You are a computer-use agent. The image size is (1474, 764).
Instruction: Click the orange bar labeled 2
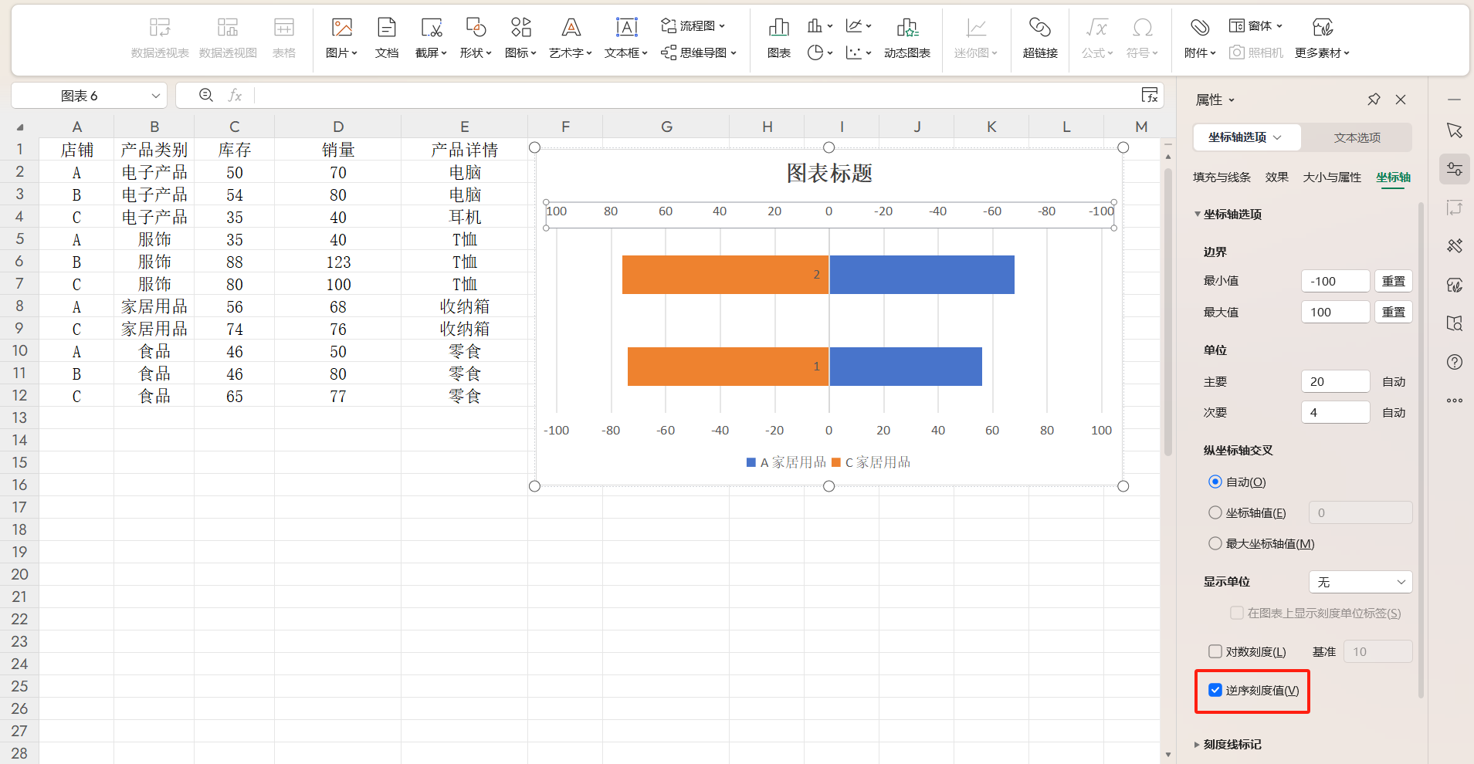[725, 275]
